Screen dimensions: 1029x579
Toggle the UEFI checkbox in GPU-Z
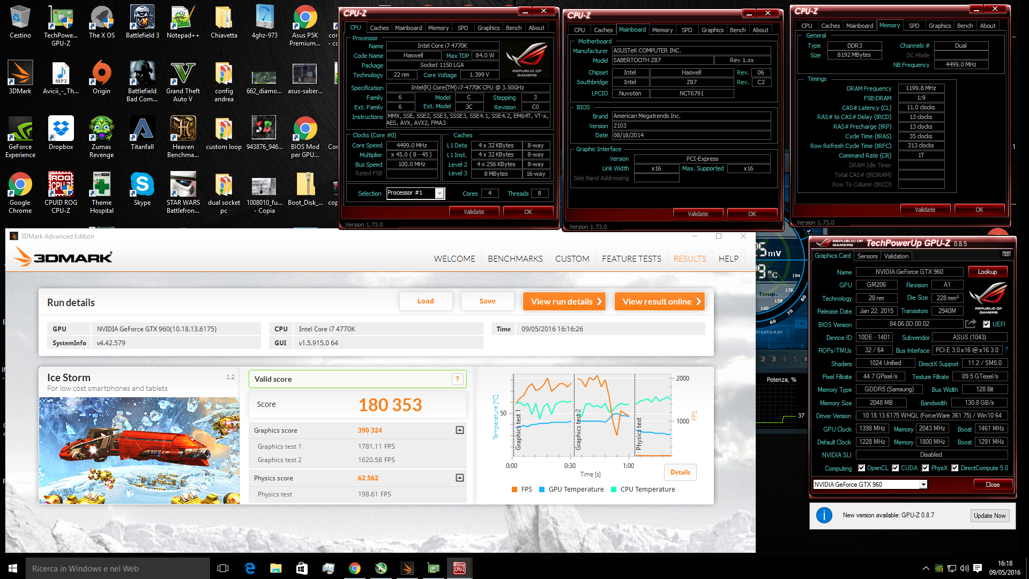point(986,324)
